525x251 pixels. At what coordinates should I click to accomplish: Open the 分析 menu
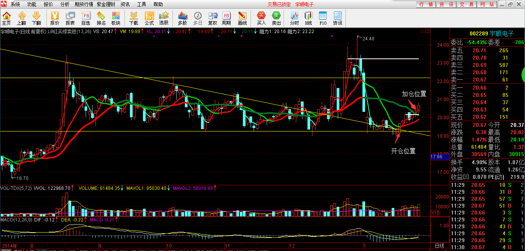coord(65,4)
